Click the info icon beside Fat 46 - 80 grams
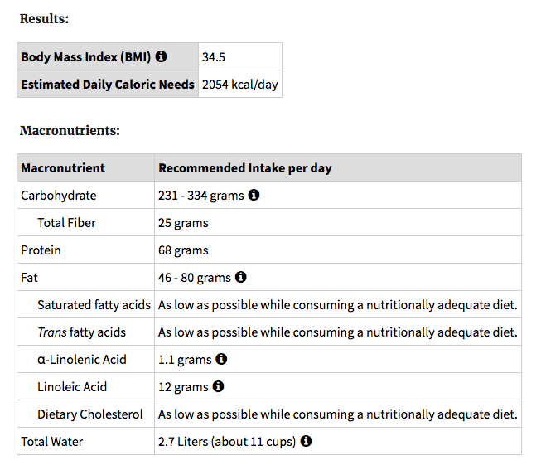Viewport: 541px width, 475px height. tap(241, 278)
